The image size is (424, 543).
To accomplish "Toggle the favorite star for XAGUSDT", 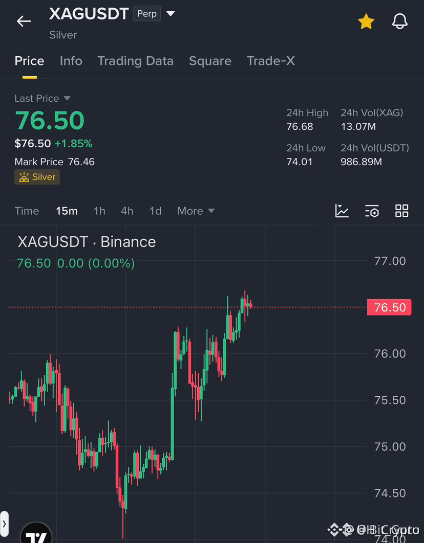I will tap(366, 21).
